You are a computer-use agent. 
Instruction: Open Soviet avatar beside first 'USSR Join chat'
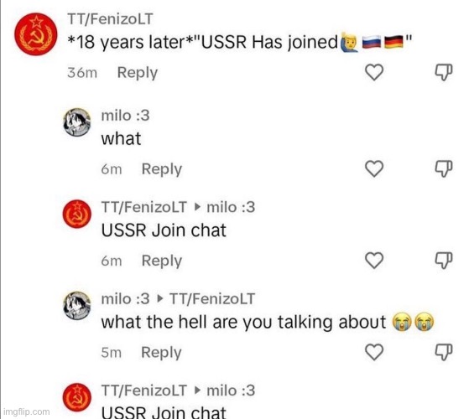pyautogui.click(x=77, y=214)
